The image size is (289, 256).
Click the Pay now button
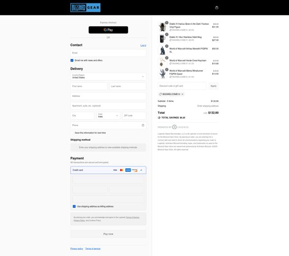[x=108, y=234]
